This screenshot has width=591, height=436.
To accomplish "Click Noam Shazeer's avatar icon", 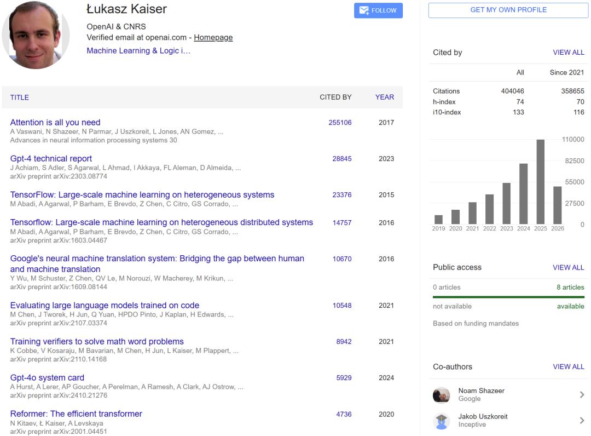I will click(442, 395).
